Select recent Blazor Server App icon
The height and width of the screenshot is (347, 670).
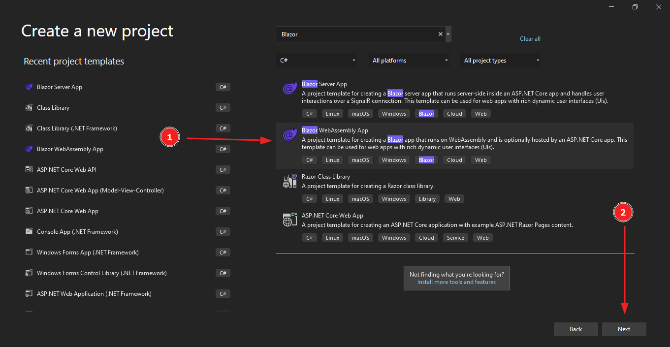click(29, 87)
